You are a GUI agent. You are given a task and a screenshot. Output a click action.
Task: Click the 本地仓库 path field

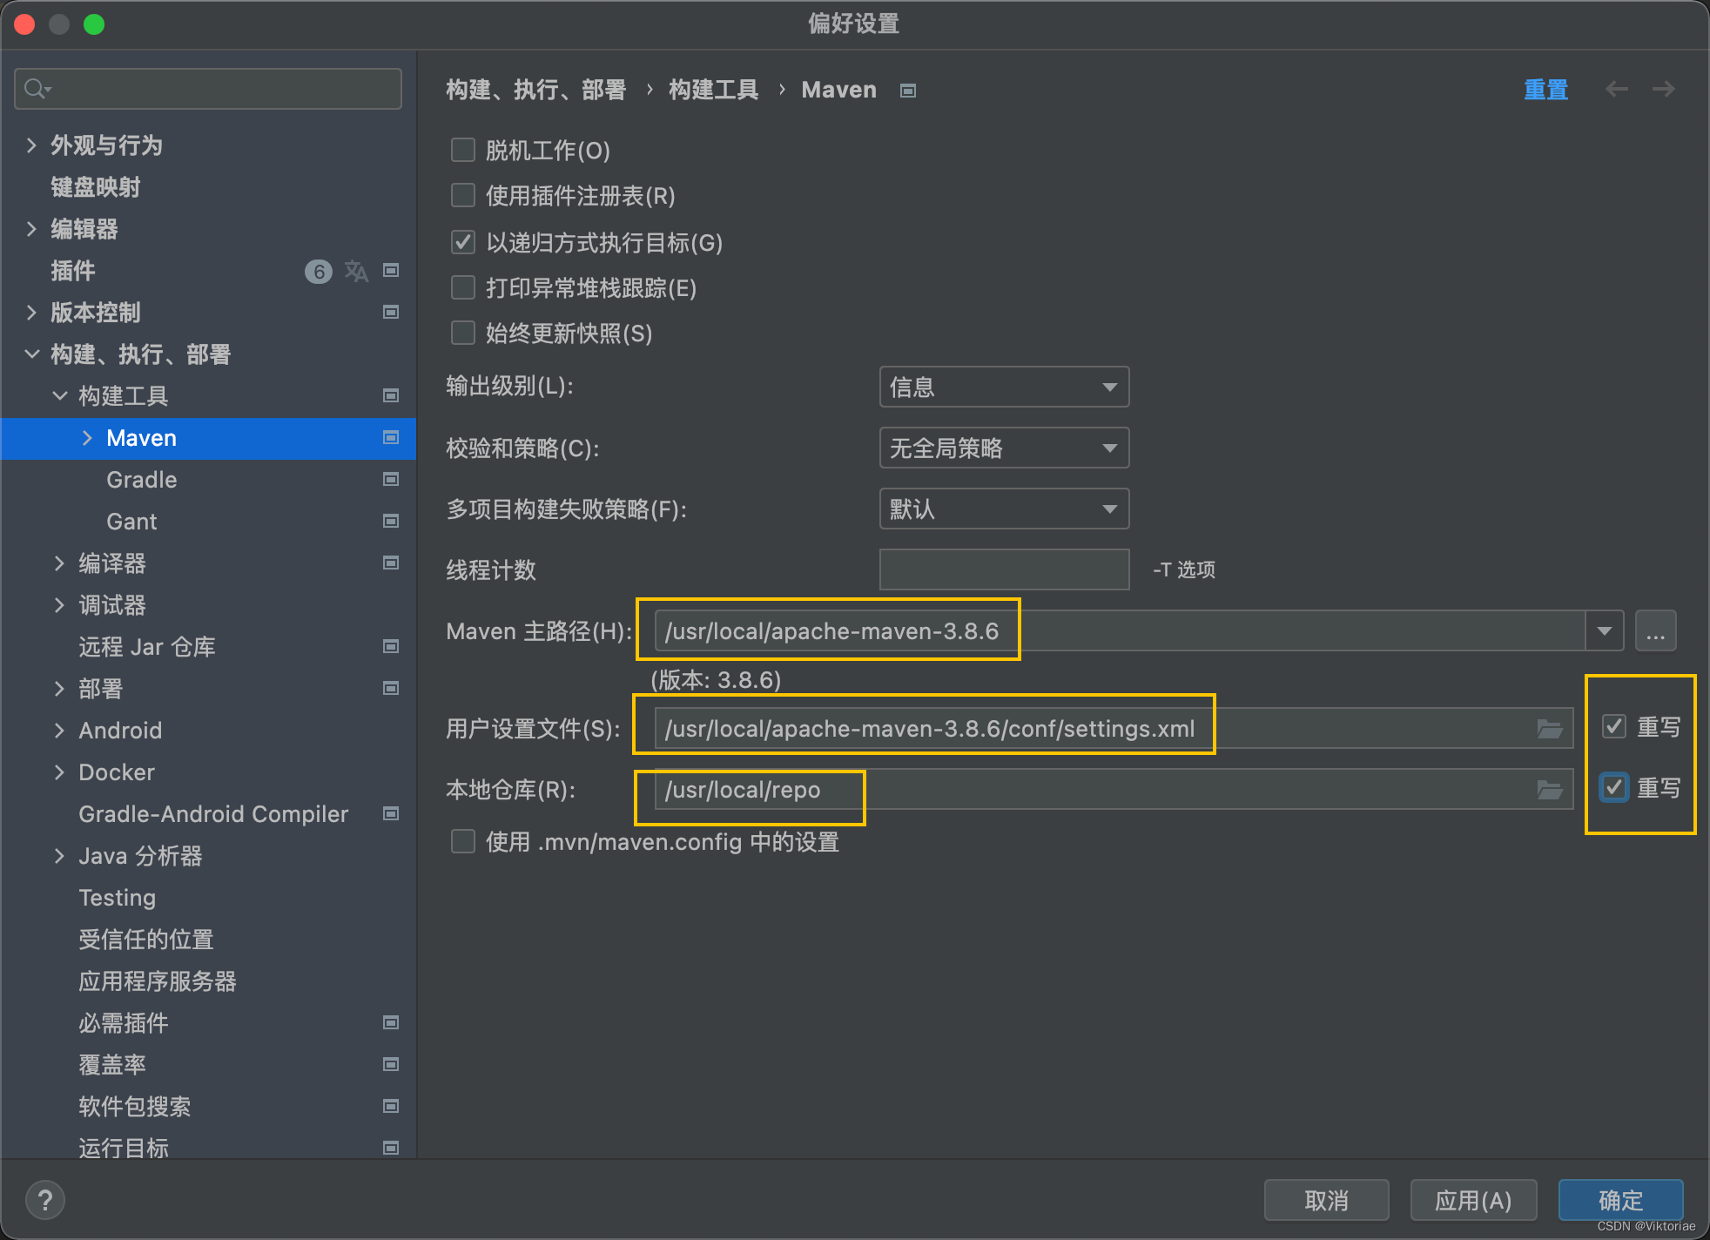[1114, 790]
